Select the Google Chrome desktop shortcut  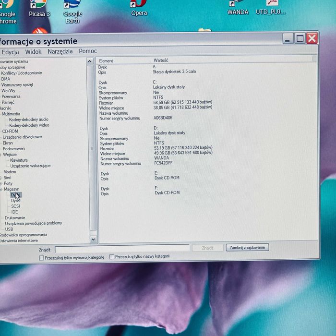pos(8,12)
